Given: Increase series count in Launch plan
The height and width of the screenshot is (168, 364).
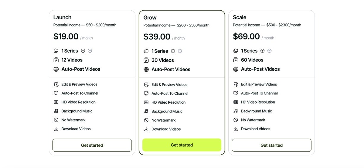Looking at the screenshot, I should pos(83,51).
